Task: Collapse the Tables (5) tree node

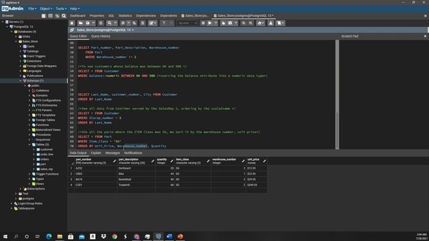Action: 29,145
